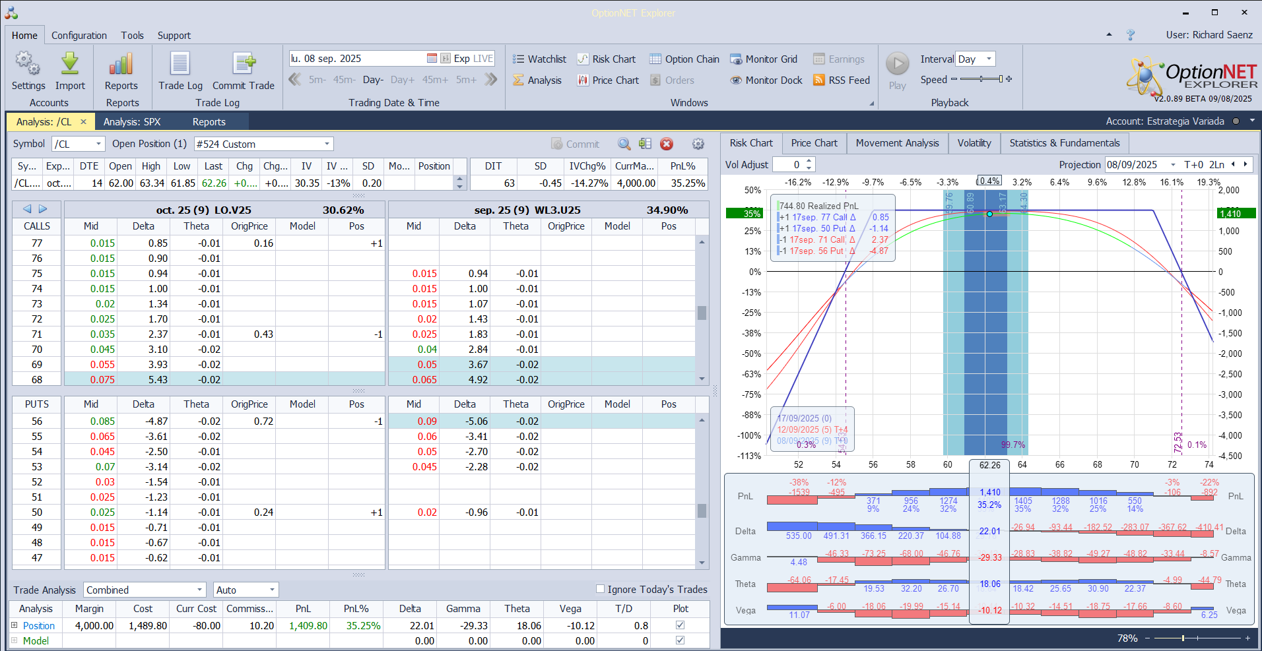
Task: Click the Play playback button
Action: click(897, 64)
